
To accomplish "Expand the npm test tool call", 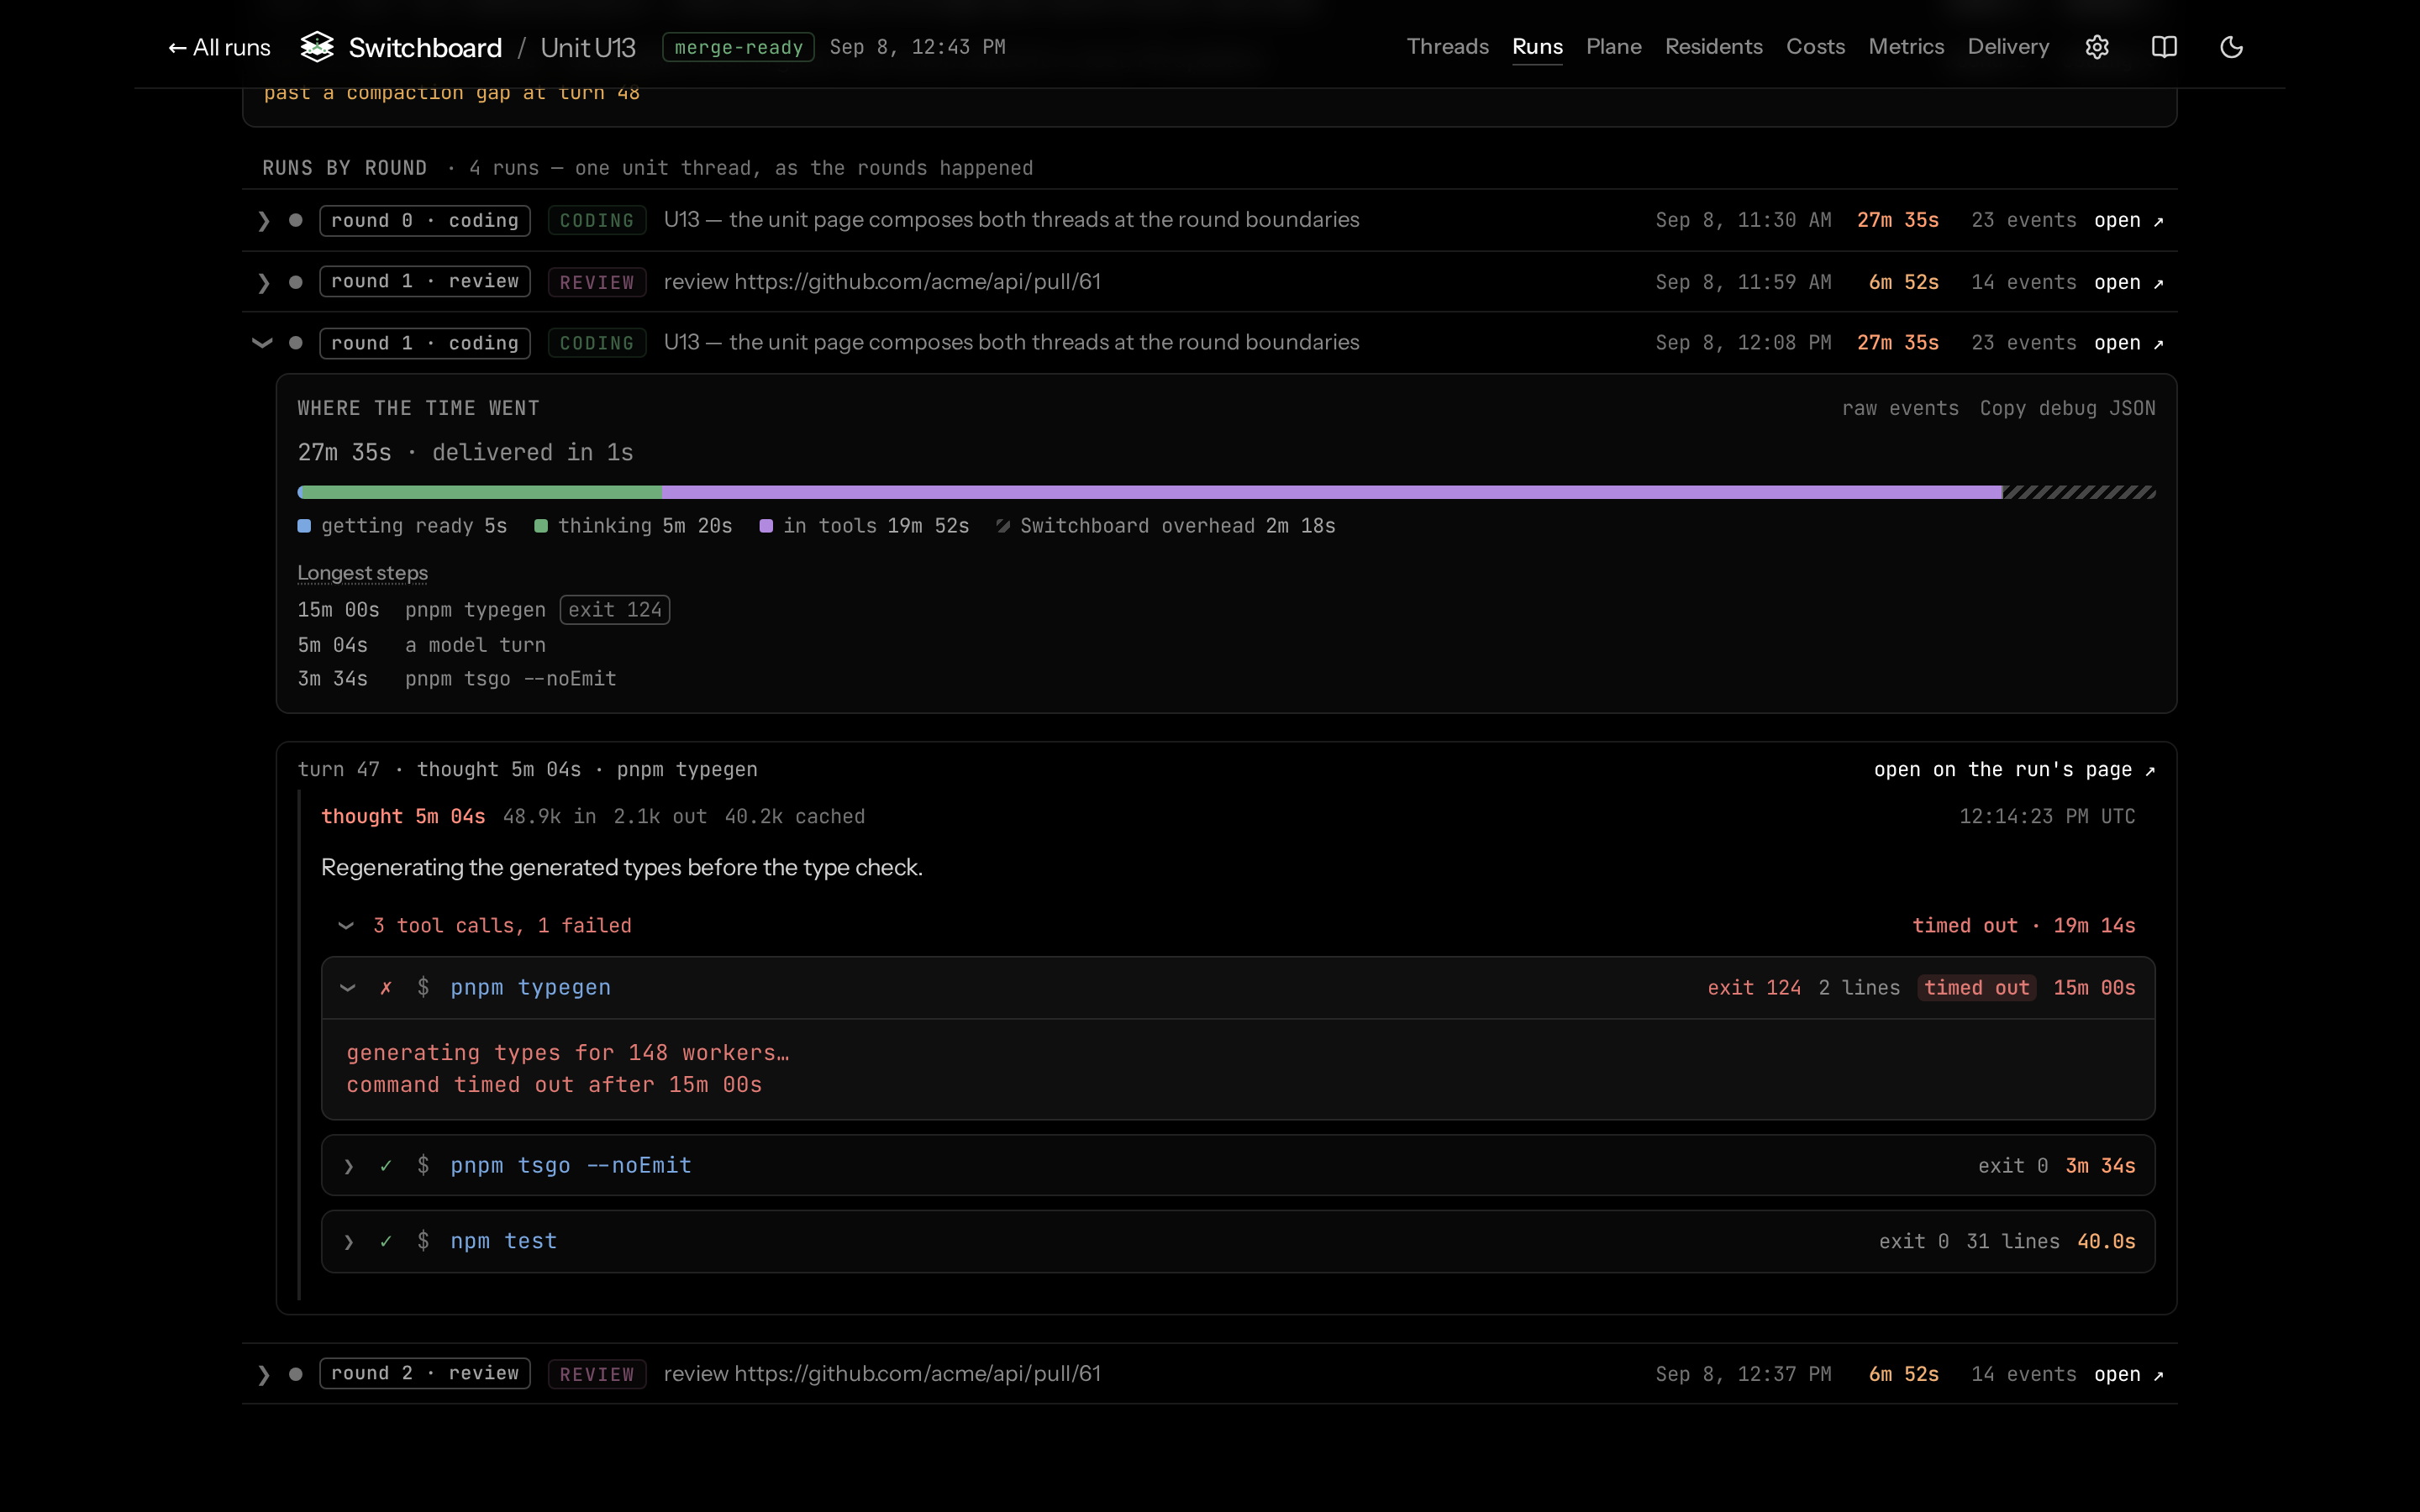I will point(348,1242).
